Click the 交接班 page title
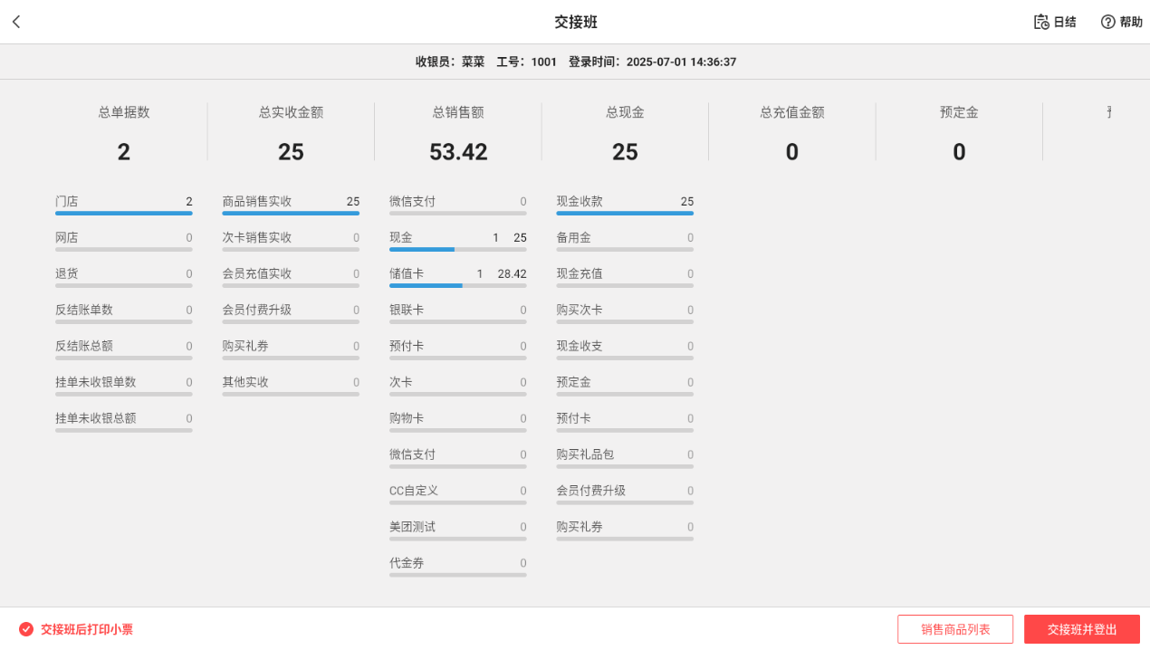1150x650 pixels. (576, 22)
